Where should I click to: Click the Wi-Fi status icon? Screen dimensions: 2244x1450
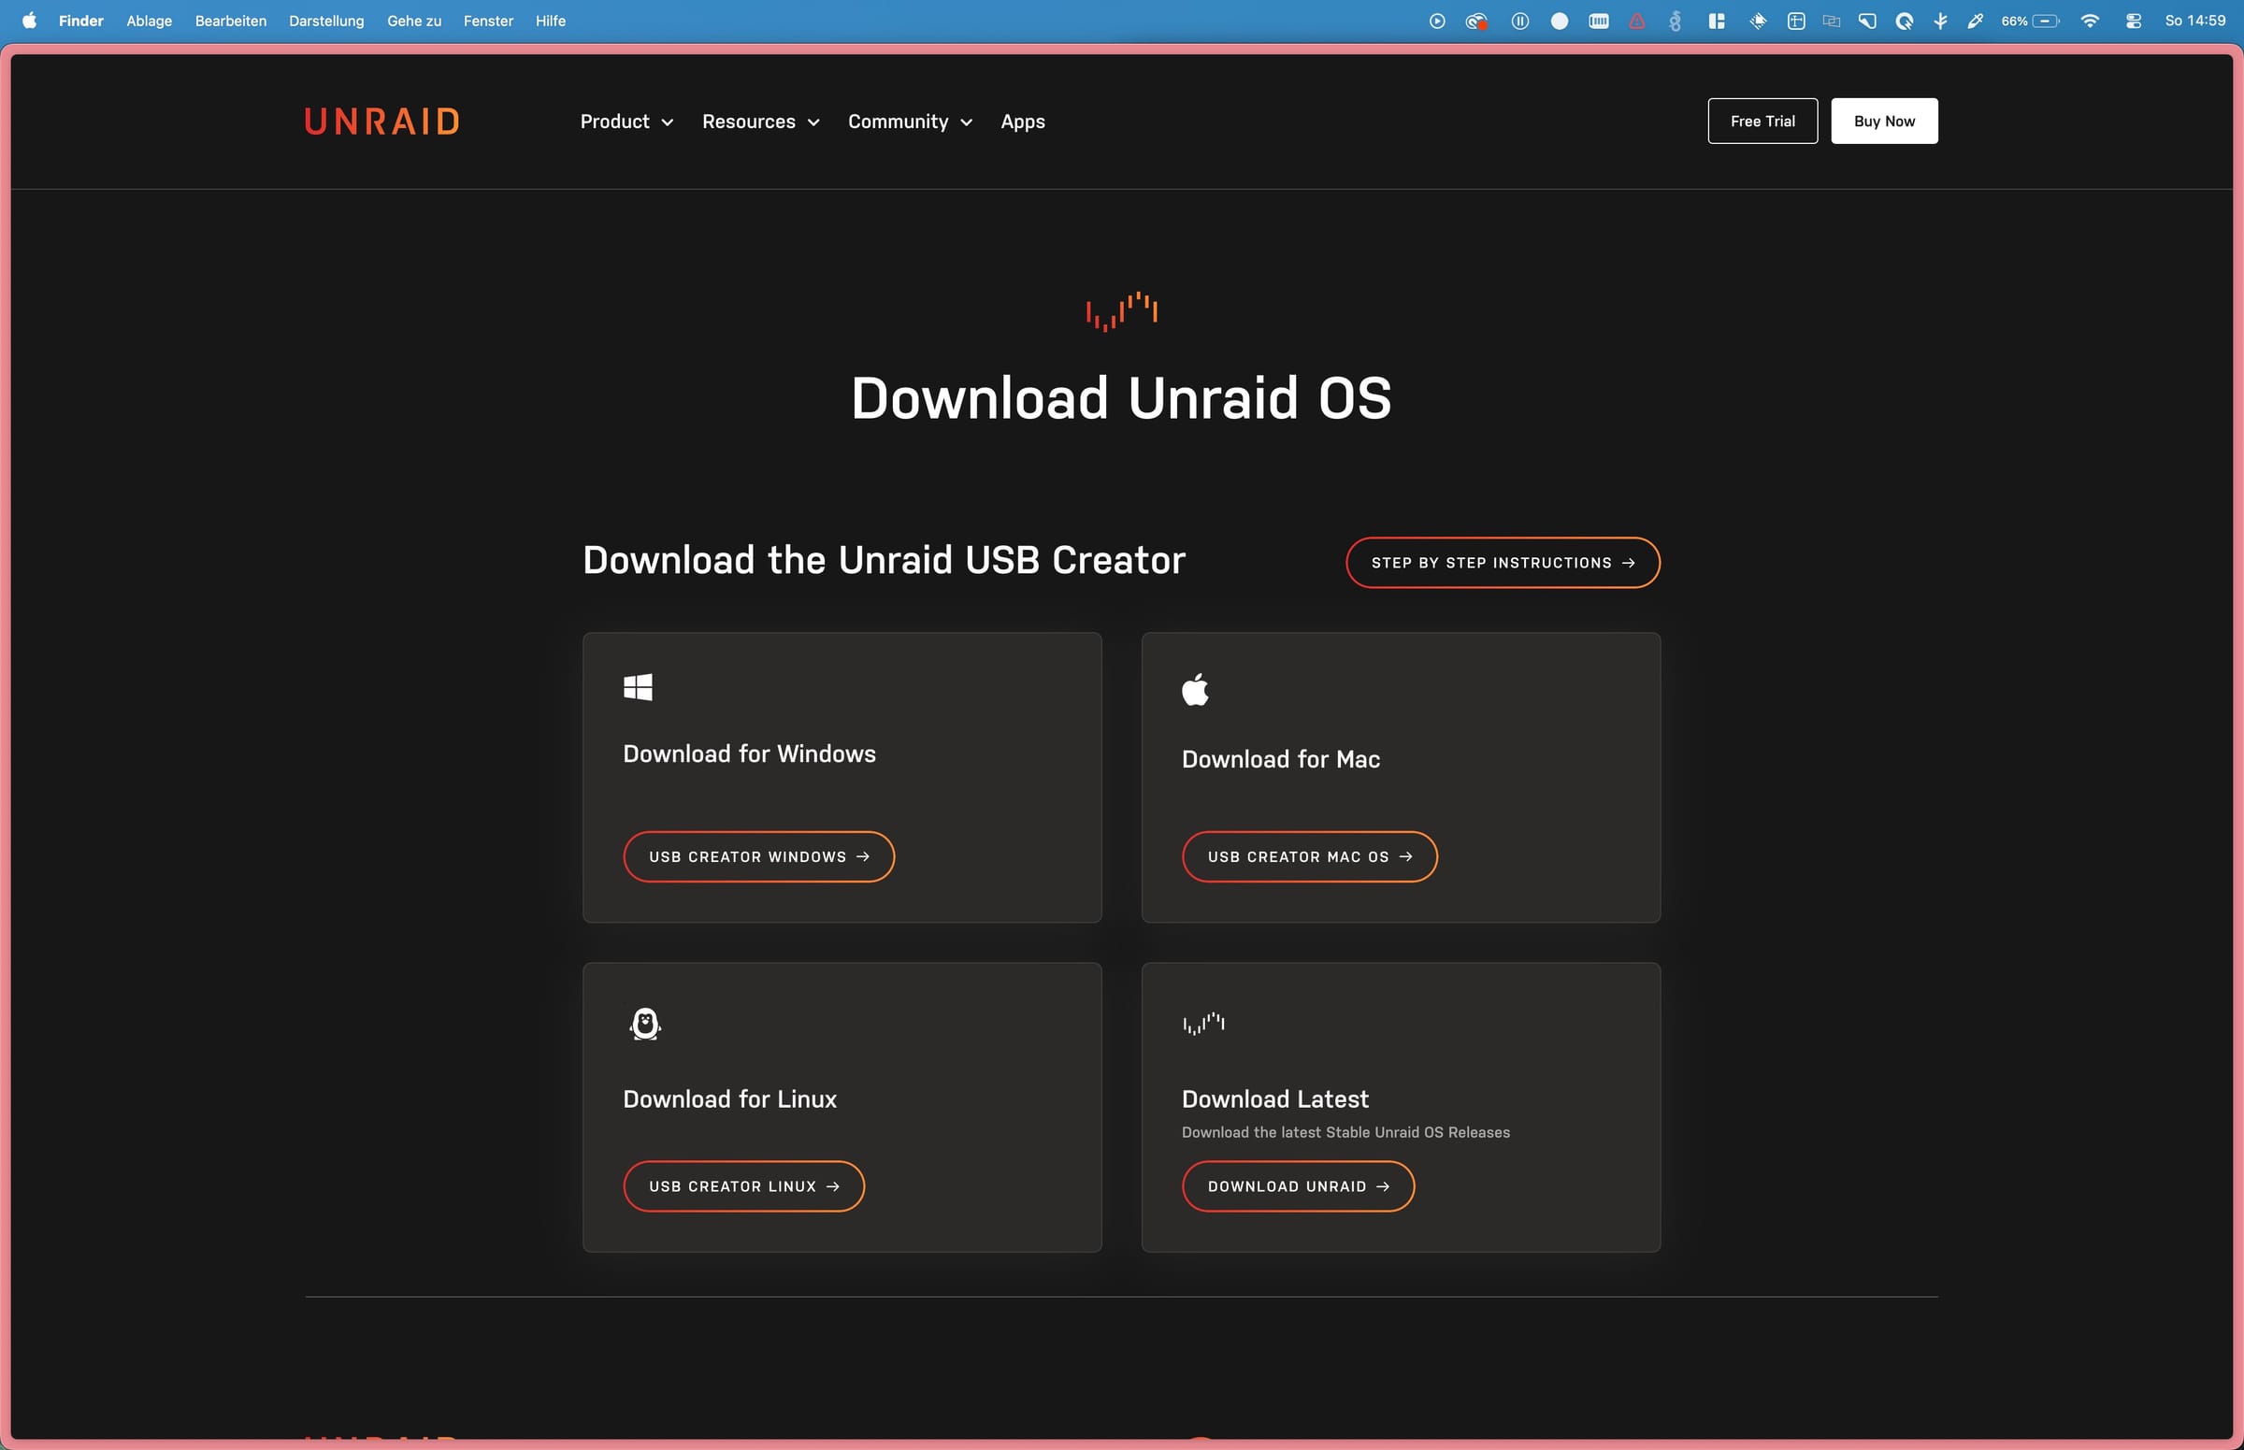(2089, 20)
